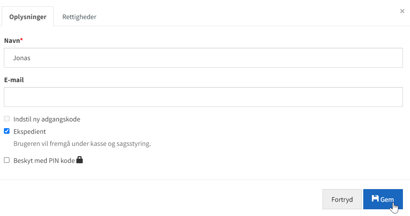
Task: Click the floppy disk save icon
Action: click(x=375, y=199)
